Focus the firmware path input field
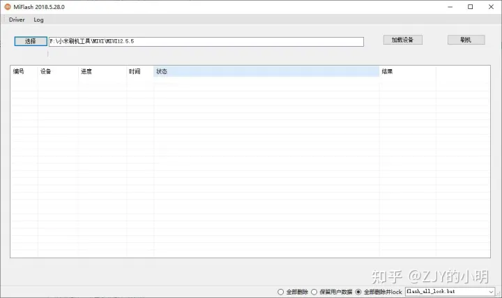The height and width of the screenshot is (298, 502). [x=206, y=41]
